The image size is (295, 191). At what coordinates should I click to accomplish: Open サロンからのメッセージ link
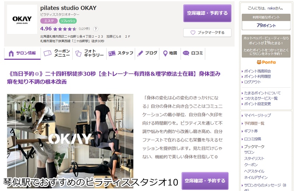[265, 187]
